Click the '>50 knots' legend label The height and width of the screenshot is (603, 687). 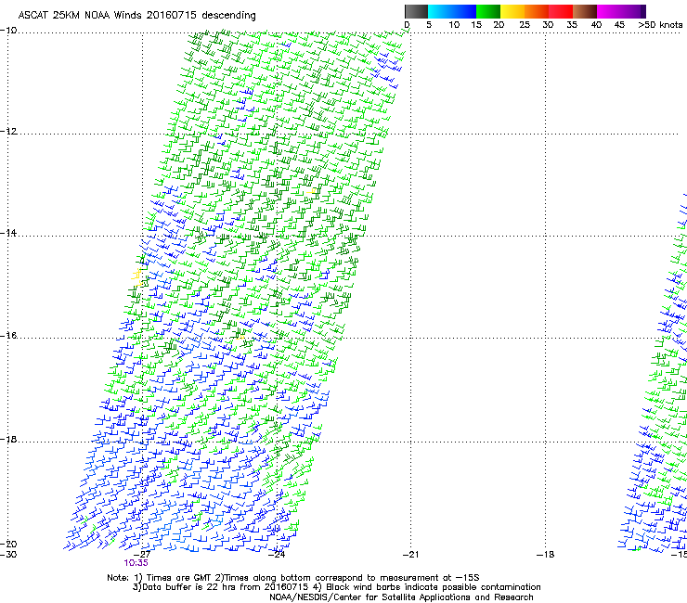(660, 25)
